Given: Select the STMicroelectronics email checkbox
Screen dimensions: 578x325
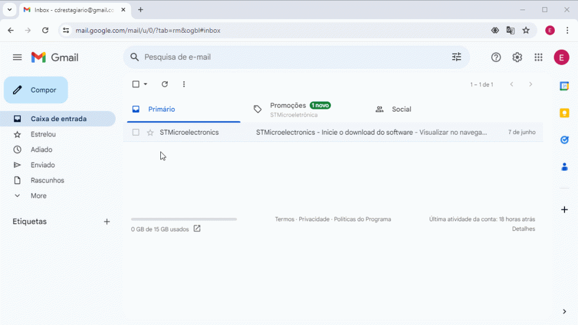Looking at the screenshot, I should tap(135, 132).
